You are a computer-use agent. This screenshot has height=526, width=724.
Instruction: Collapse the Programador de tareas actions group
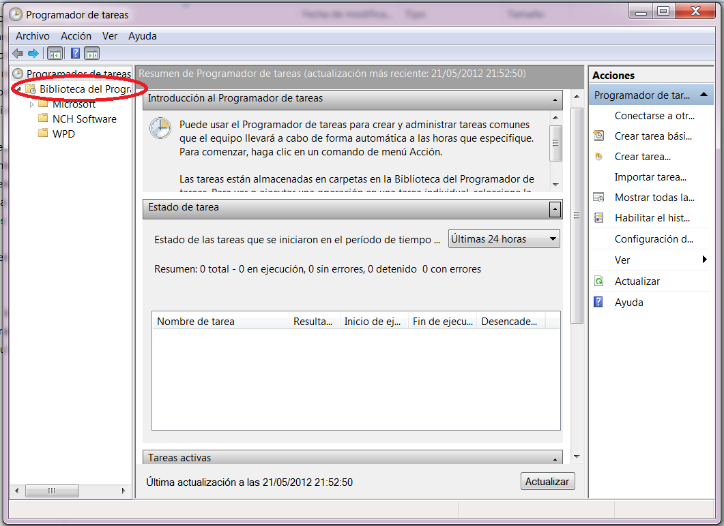(x=704, y=95)
